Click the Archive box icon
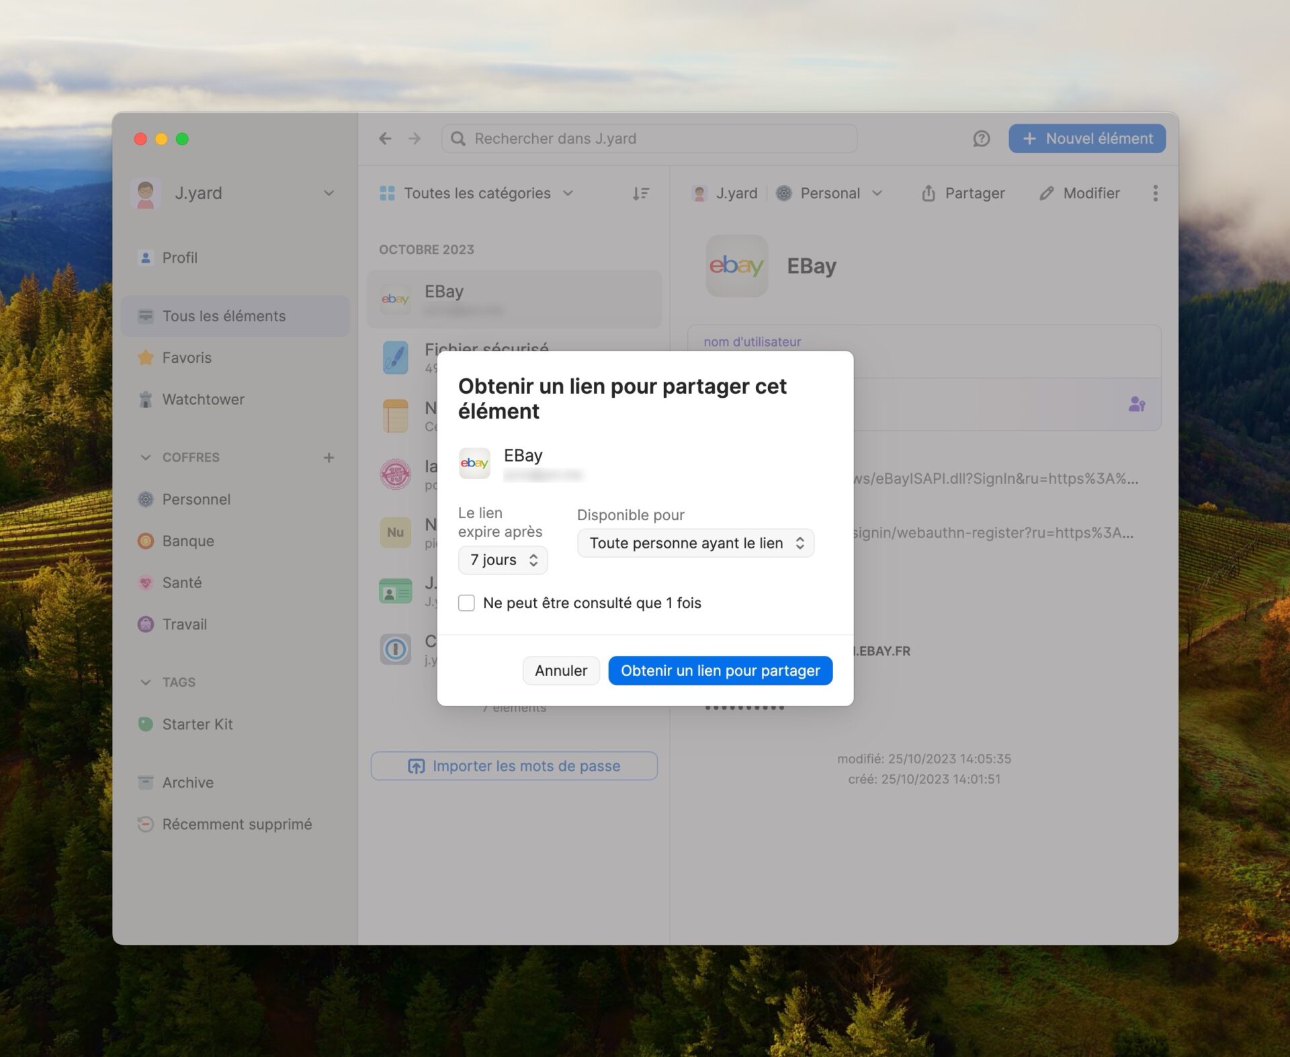Screen dimensions: 1290x1057 (x=146, y=782)
